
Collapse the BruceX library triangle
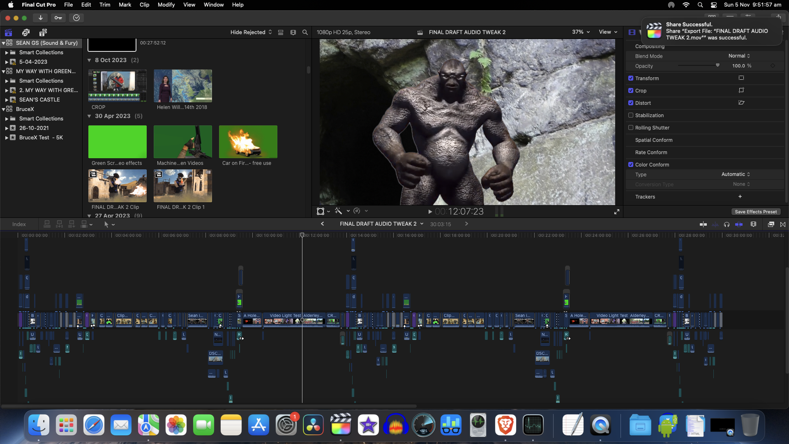(x=4, y=109)
